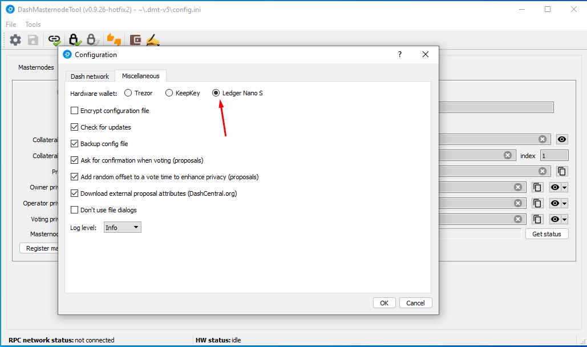Click the hand-with-pen sign message icon
This screenshot has height=347, width=587.
coord(153,40)
